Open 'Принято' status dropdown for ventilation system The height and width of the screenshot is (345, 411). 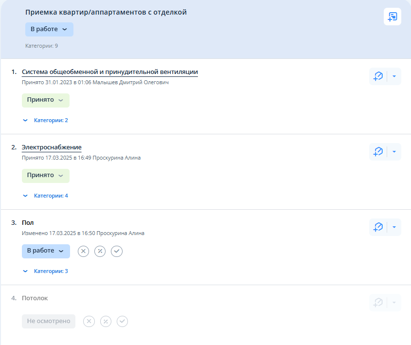click(x=45, y=100)
